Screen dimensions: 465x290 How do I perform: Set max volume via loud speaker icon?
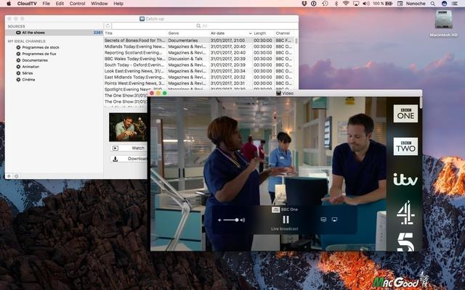pyautogui.click(x=243, y=220)
